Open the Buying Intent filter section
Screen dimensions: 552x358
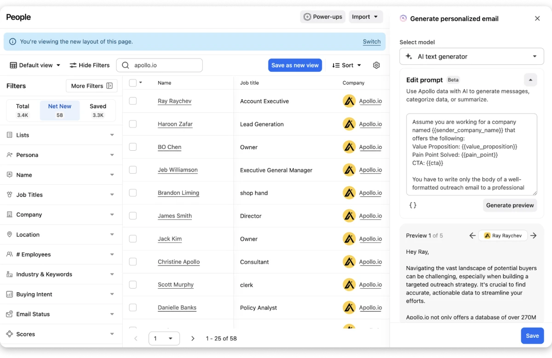click(61, 294)
